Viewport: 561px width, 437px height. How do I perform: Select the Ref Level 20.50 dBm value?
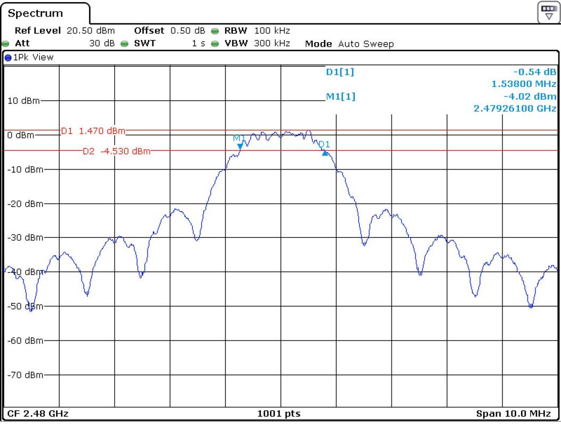pos(91,31)
